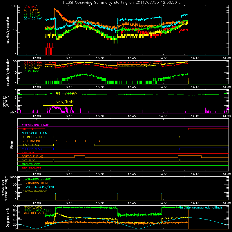Click the blue 'ECLIPSE_FLAG' label
Image resolution: width=232 pixels, height=232 pixels.
point(32,149)
